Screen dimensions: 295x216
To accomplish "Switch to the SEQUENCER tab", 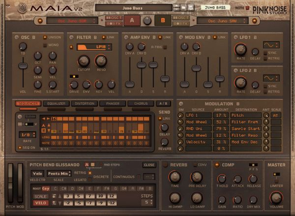I will (28, 104).
